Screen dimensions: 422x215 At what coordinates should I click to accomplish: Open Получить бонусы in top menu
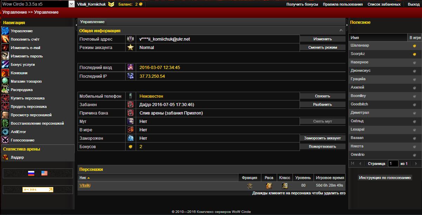[x=302, y=4]
